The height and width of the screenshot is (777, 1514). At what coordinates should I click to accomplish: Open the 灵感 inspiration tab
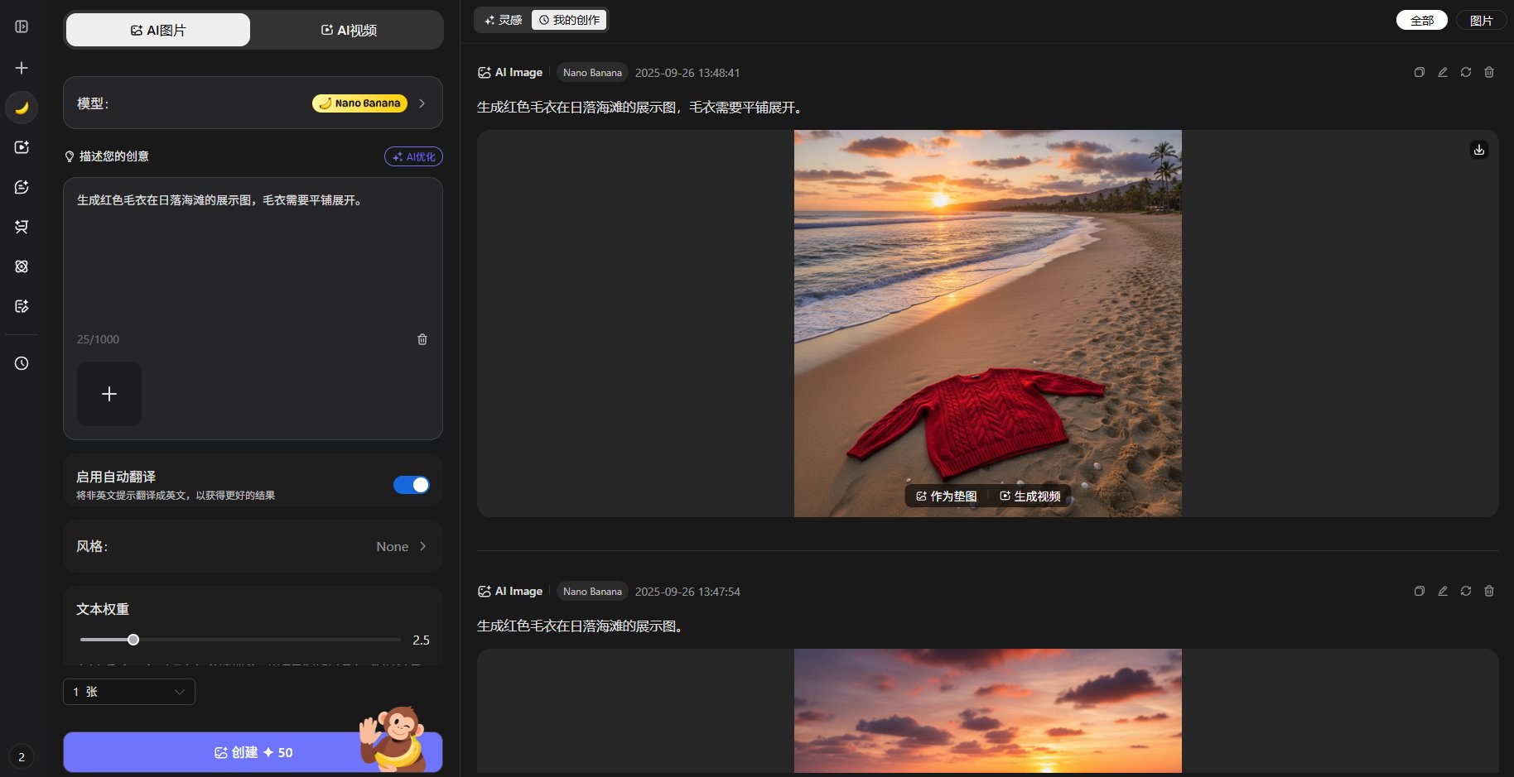(504, 20)
